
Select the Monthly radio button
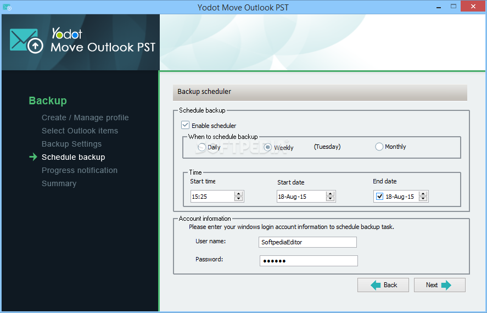[x=379, y=147]
